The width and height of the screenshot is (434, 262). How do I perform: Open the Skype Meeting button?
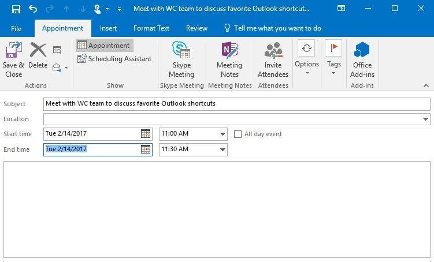(x=181, y=59)
